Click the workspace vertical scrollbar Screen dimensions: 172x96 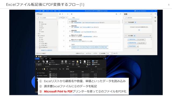122,21
